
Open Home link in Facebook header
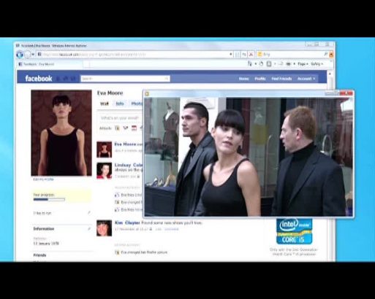[x=243, y=79]
